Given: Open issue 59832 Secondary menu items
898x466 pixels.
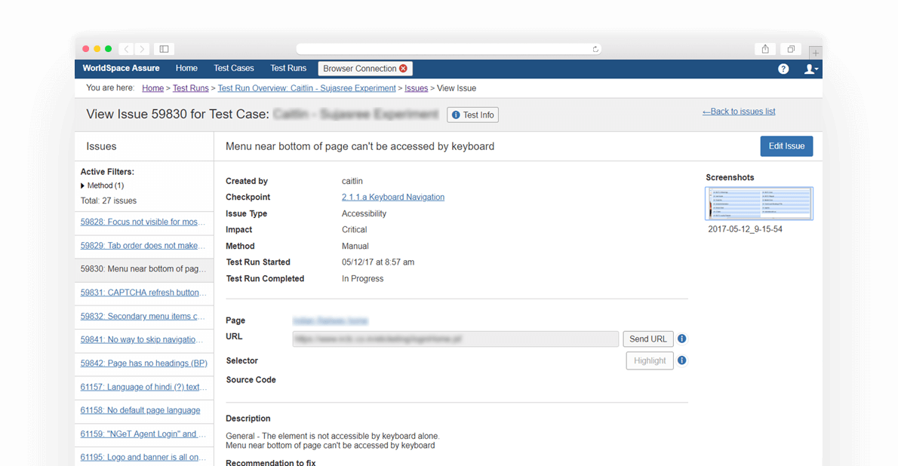Looking at the screenshot, I should (143, 316).
